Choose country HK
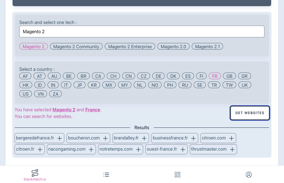Viewport: 284px width, 183px height. point(26,85)
